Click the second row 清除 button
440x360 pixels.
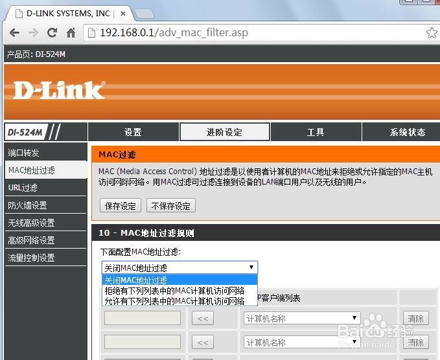point(416,342)
